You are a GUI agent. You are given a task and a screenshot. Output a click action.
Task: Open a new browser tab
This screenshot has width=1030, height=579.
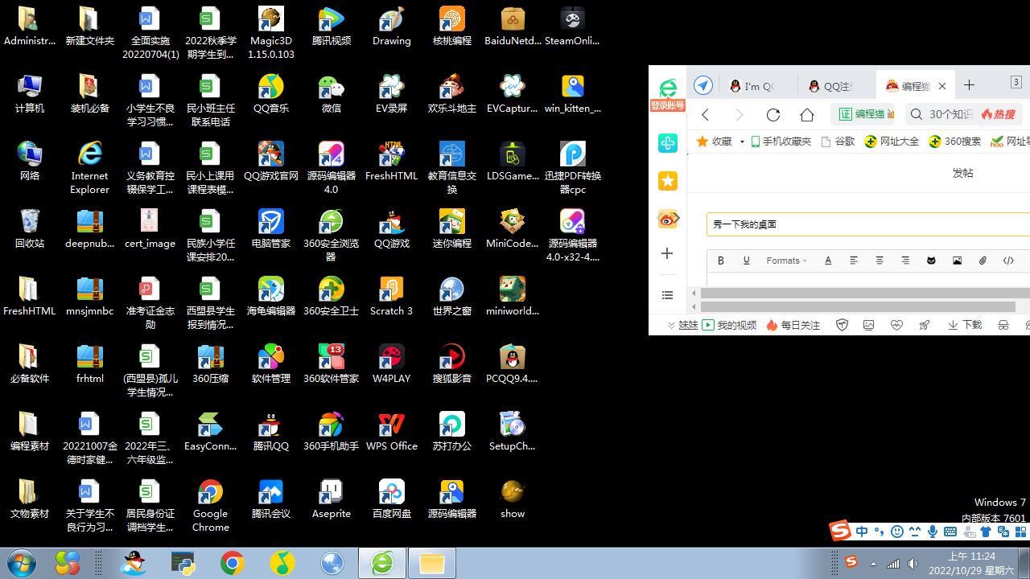click(970, 85)
